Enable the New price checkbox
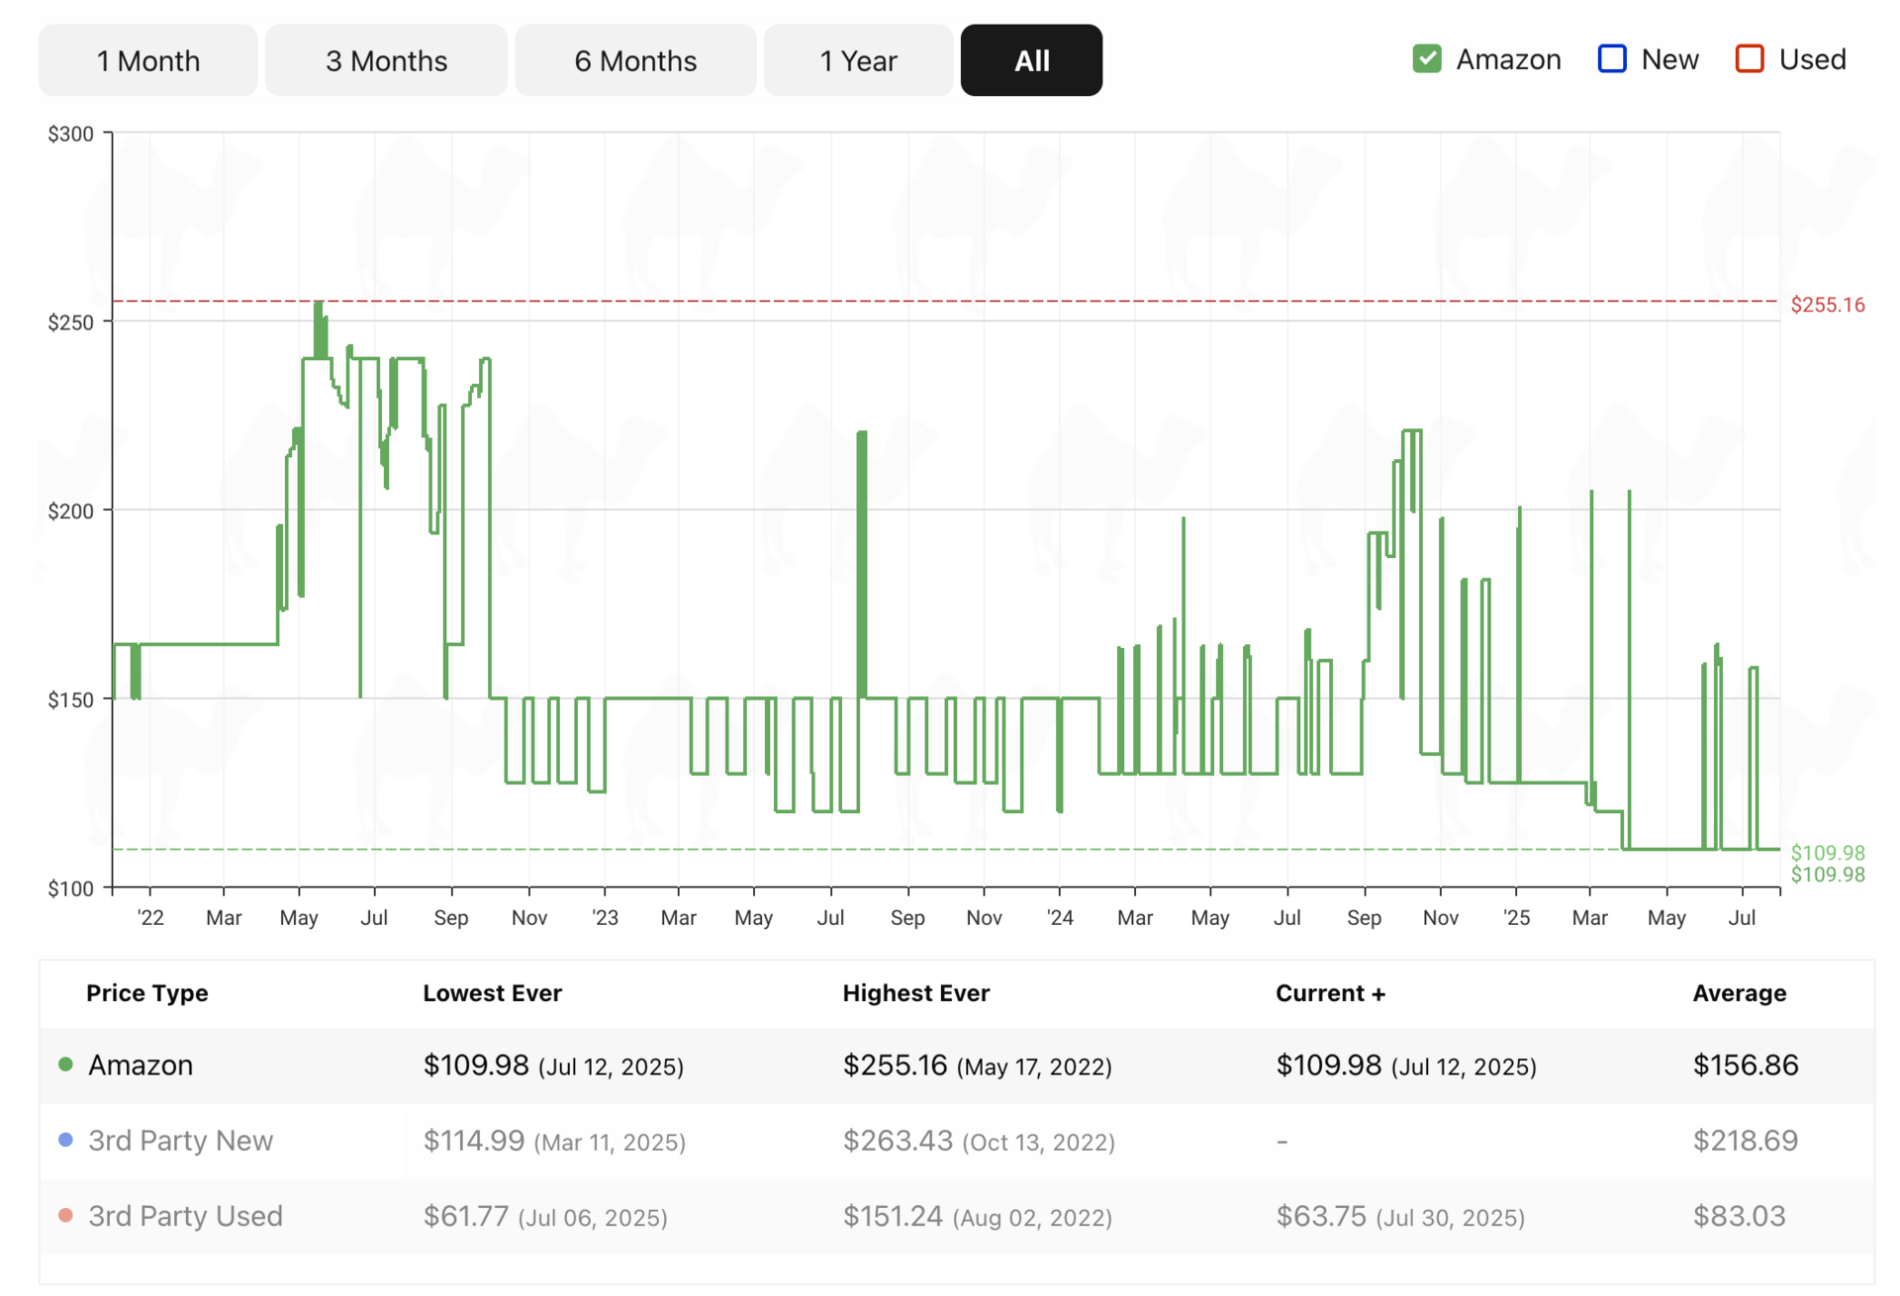Viewport: 1900px width, 1296px height. click(x=1611, y=59)
